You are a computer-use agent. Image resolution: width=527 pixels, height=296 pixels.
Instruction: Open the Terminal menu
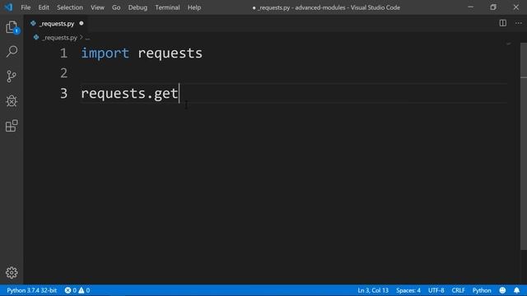click(x=167, y=7)
